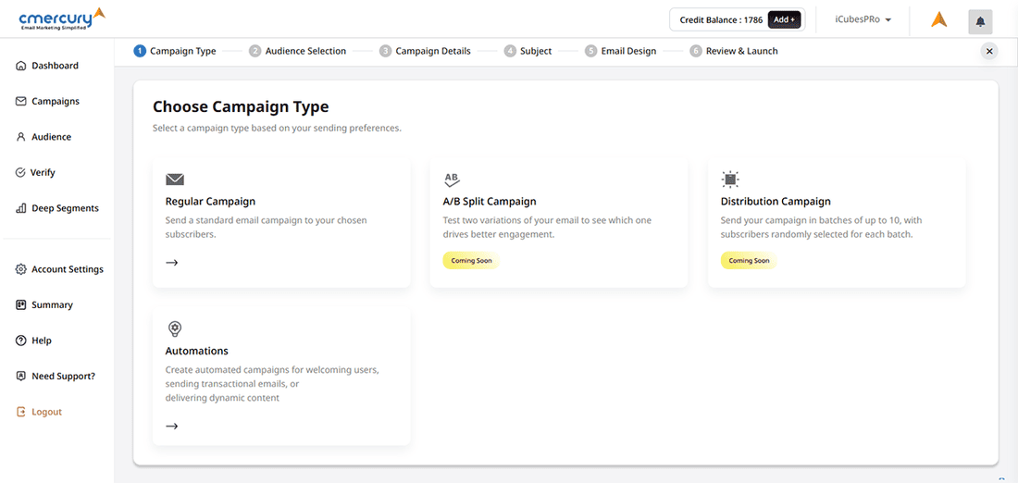Click the A/B Split Campaign icon

[x=452, y=180]
